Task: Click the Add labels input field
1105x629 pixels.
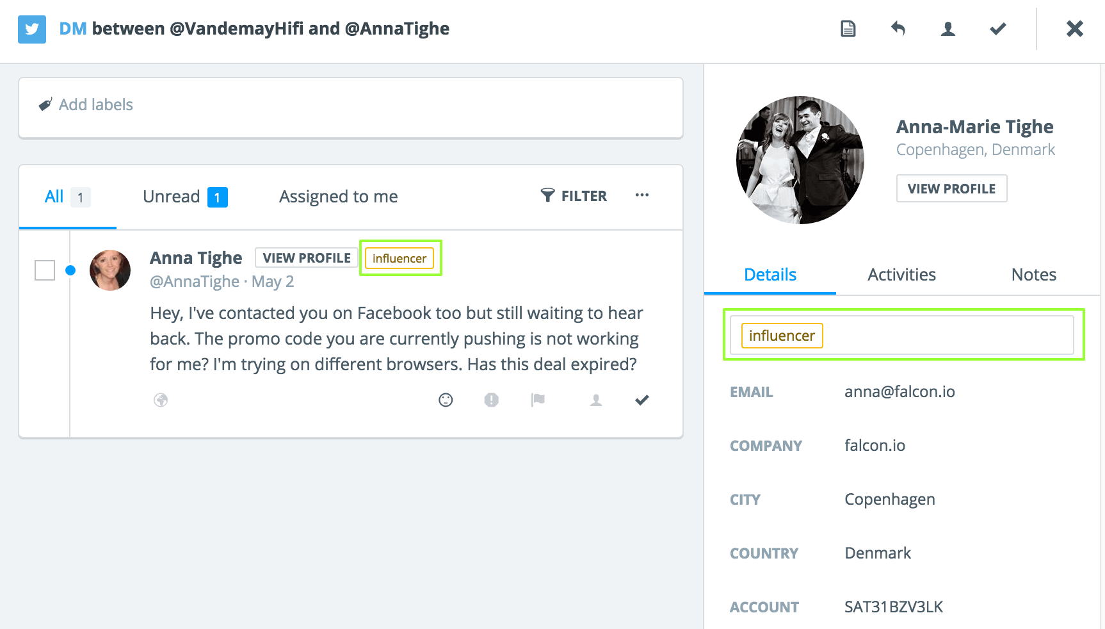Action: (351, 108)
